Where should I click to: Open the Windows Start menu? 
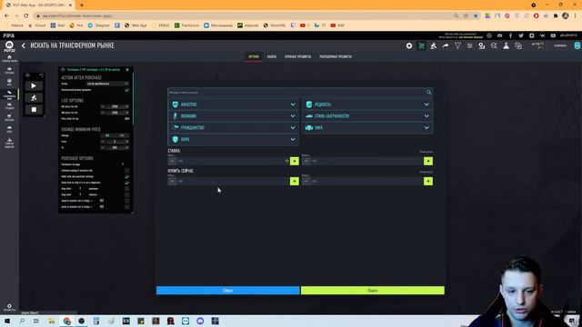(x=7, y=321)
